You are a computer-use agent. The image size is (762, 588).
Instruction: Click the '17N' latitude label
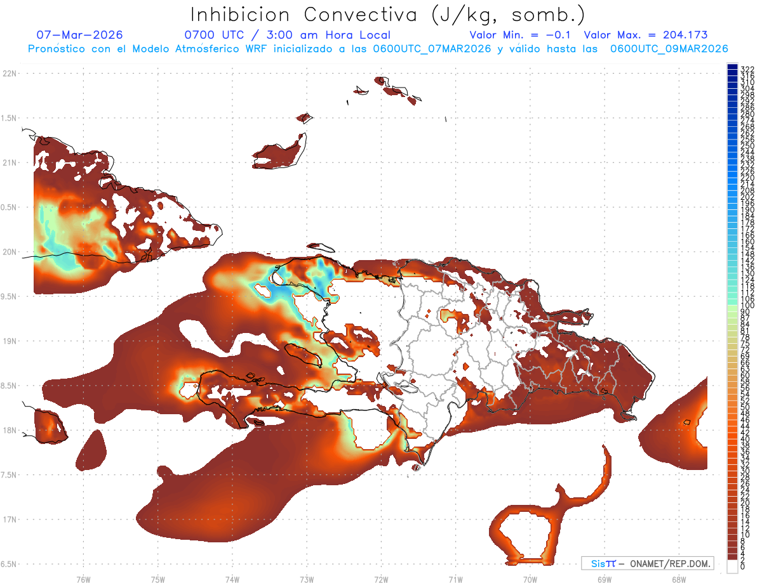(10, 519)
